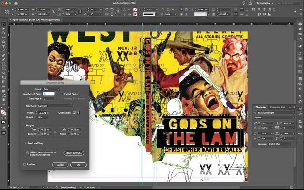304x190 pixels.
Task: Click the stroke style preview in control bar
Action: pyautogui.click(x=149, y=14)
